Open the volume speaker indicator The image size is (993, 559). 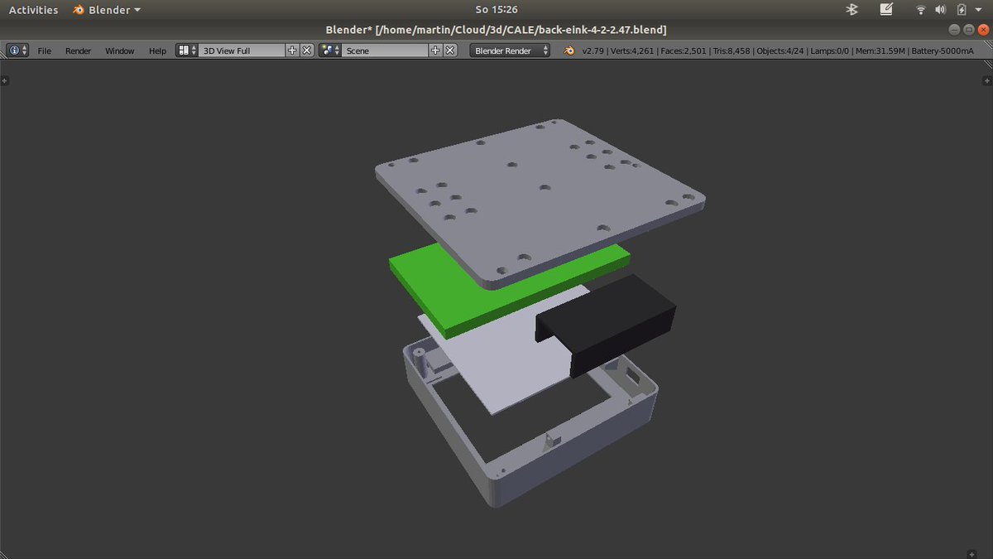tap(940, 10)
